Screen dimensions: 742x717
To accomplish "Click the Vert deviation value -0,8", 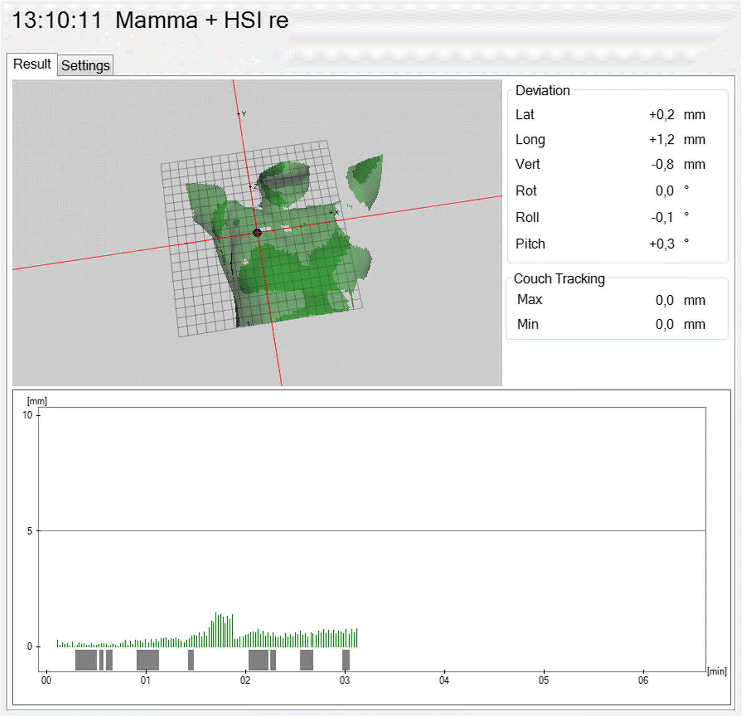I will pos(662,164).
